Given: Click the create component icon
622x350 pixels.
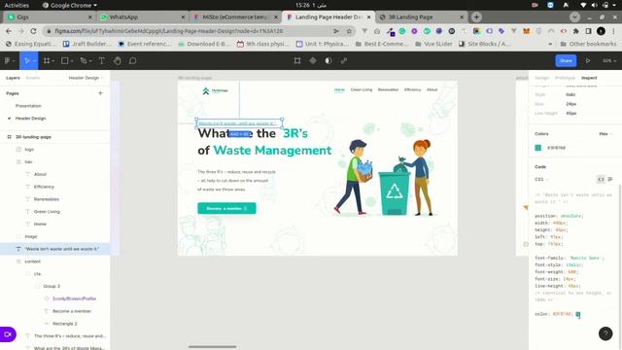Looking at the screenshot, I should pyautogui.click(x=313, y=60).
